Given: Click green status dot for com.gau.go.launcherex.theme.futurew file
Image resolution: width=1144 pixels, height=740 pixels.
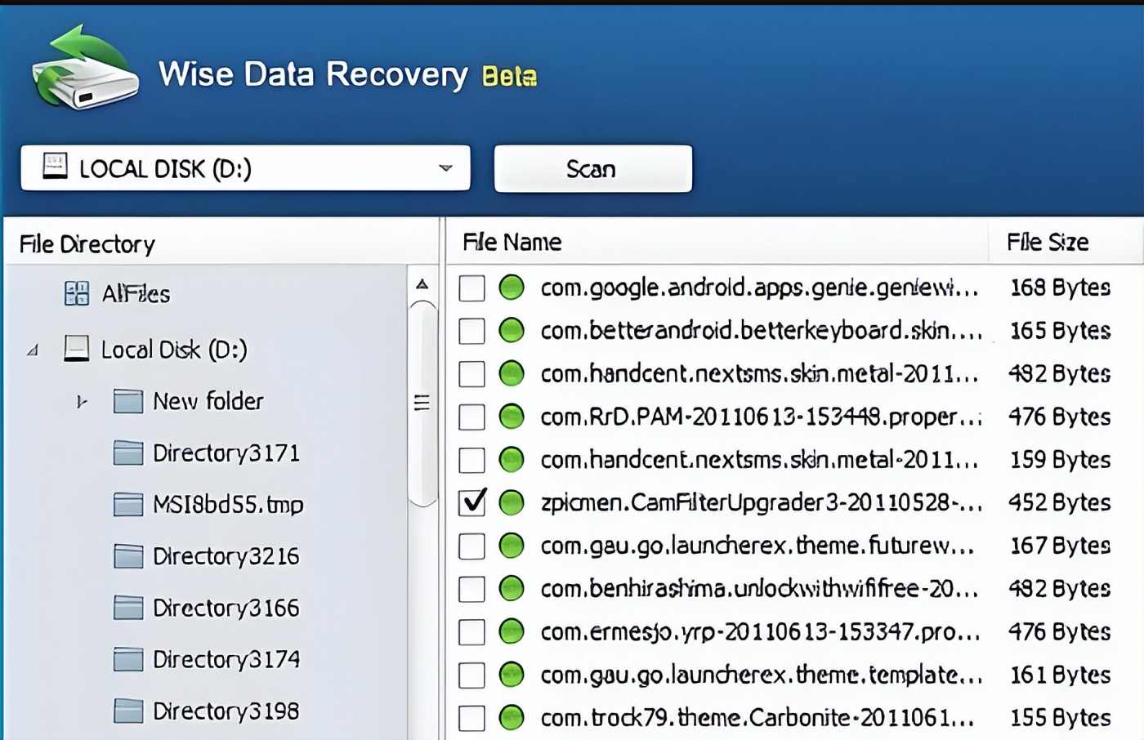Looking at the screenshot, I should point(512,546).
